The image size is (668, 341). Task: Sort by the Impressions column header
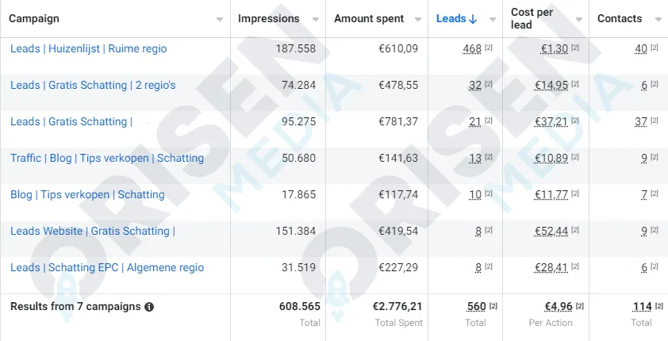click(x=268, y=19)
